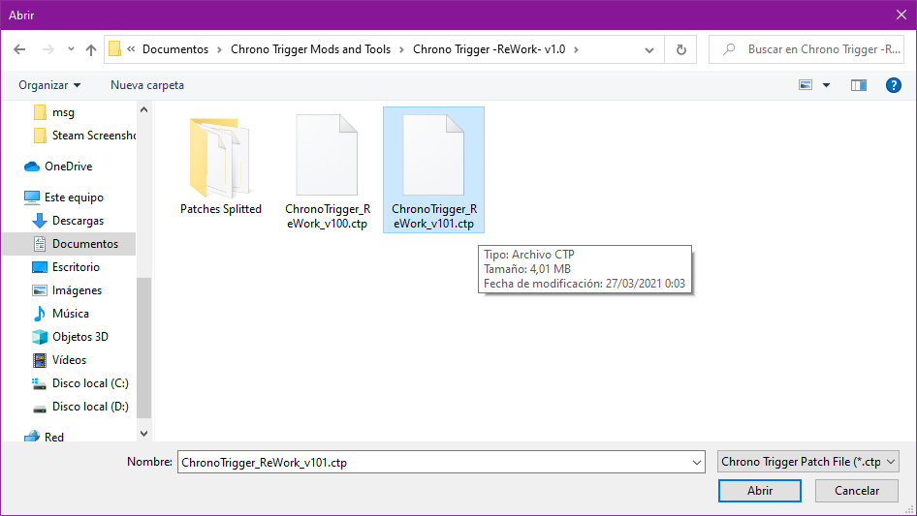Image resolution: width=917 pixels, height=516 pixels.
Task: Open recent locations dropdown arrow
Action: point(71,49)
